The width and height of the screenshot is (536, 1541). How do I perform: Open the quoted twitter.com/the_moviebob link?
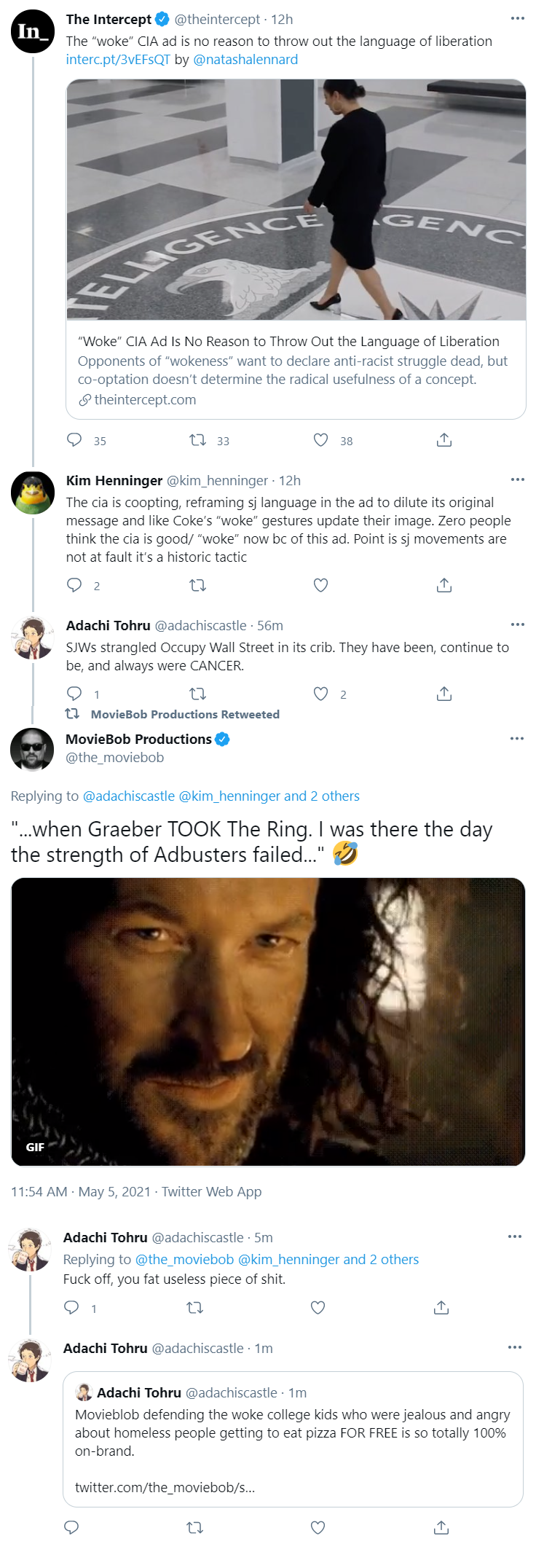[x=165, y=1487]
